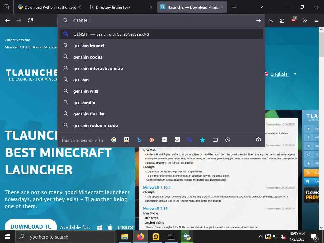This screenshot has height=243, width=324.
Task: Open notification center icon
Action: point(314,237)
